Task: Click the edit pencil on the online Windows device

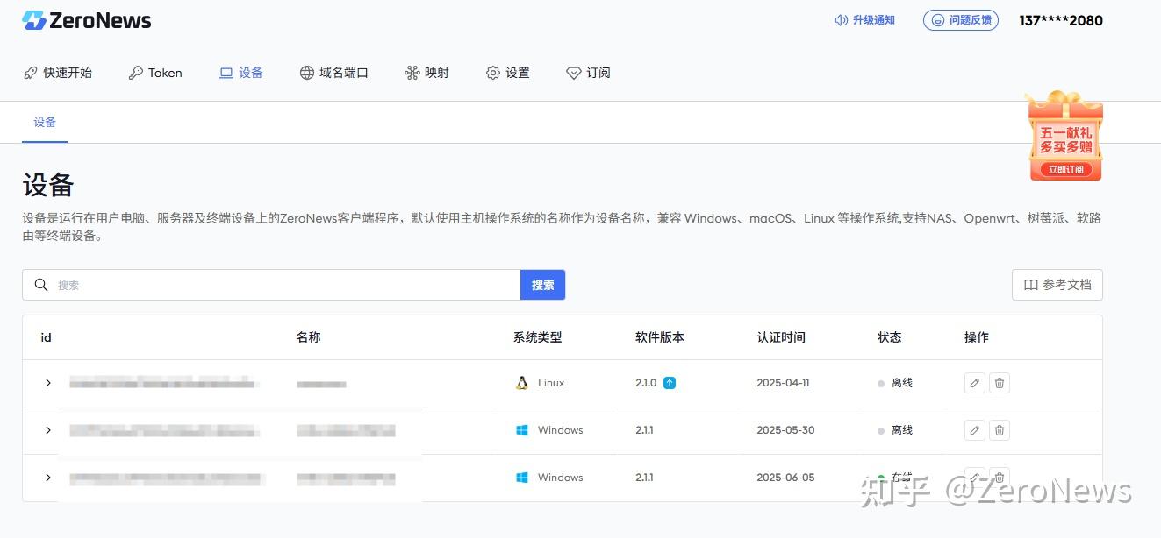Action: point(974,478)
